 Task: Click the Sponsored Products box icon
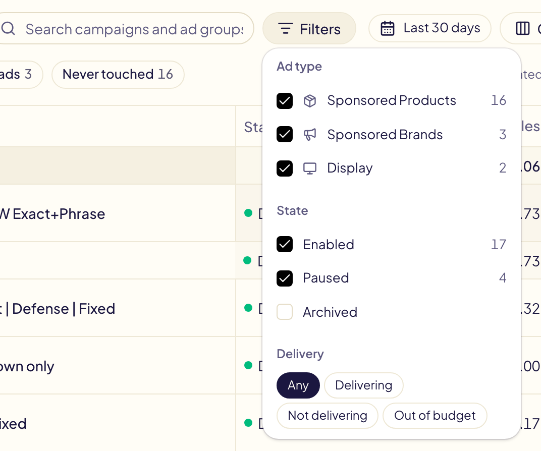coord(309,101)
